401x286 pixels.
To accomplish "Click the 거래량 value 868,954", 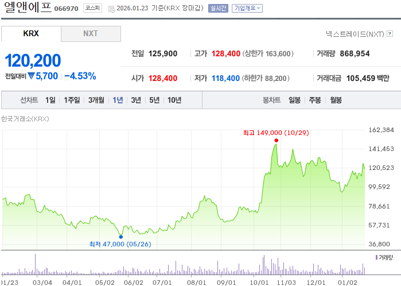I will pos(355,53).
